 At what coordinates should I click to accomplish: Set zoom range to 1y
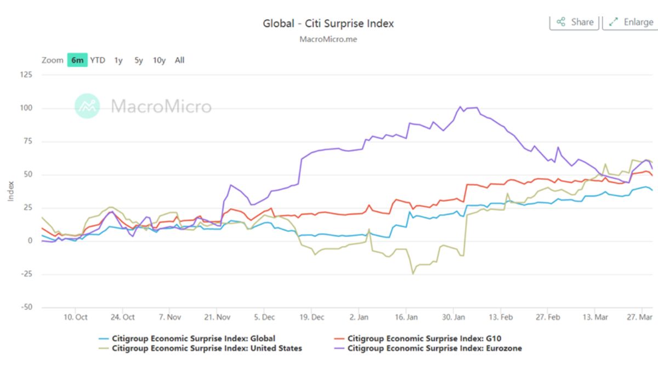(118, 60)
